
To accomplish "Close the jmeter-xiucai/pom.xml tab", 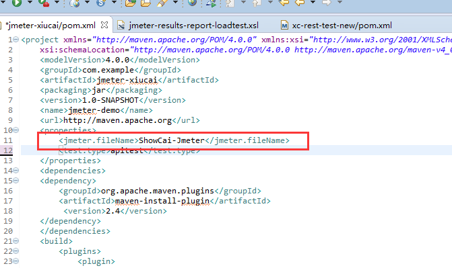I will pos(104,25).
